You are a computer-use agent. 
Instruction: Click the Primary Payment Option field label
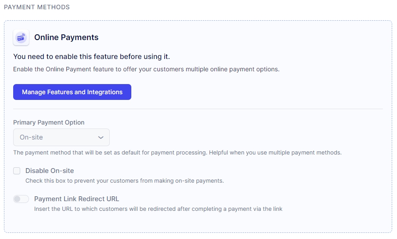(x=49, y=122)
